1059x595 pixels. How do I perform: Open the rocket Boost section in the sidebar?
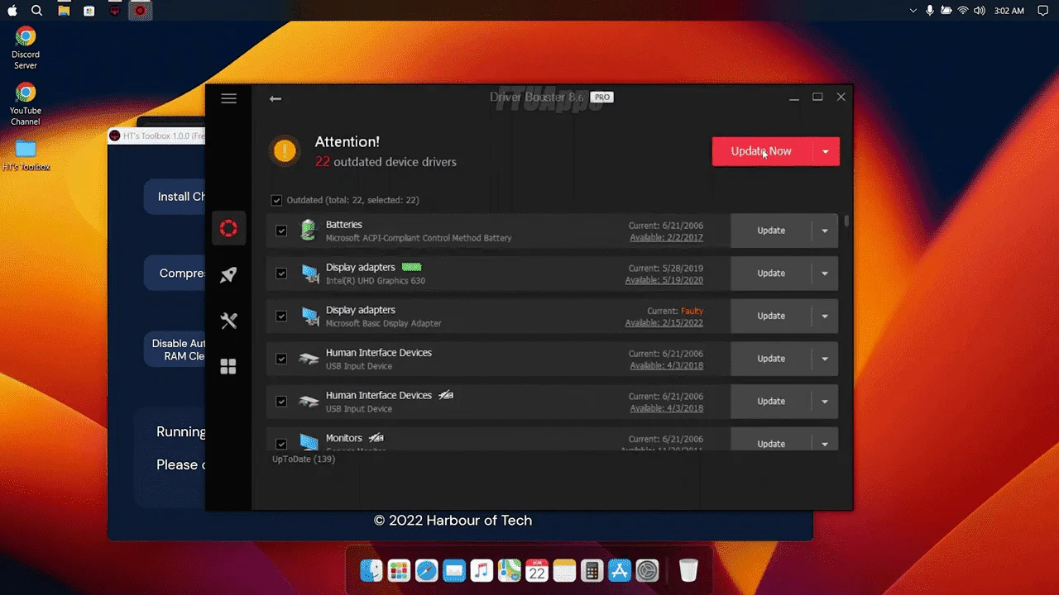tap(228, 275)
